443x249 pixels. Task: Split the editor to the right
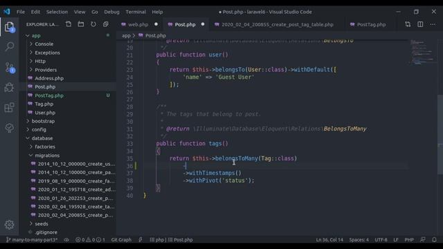point(420,24)
